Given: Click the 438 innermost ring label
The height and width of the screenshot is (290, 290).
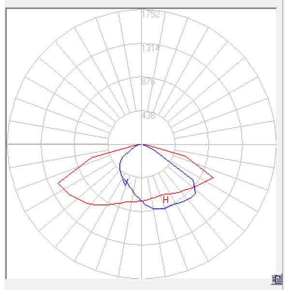Looking at the screenshot, I should tap(148, 116).
